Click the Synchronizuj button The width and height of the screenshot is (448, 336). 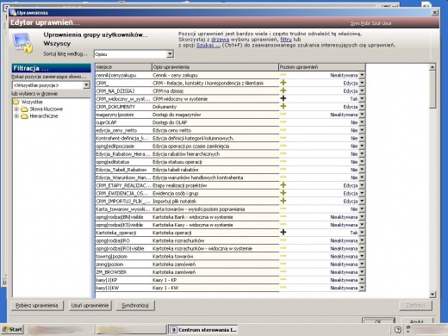pos(135,306)
